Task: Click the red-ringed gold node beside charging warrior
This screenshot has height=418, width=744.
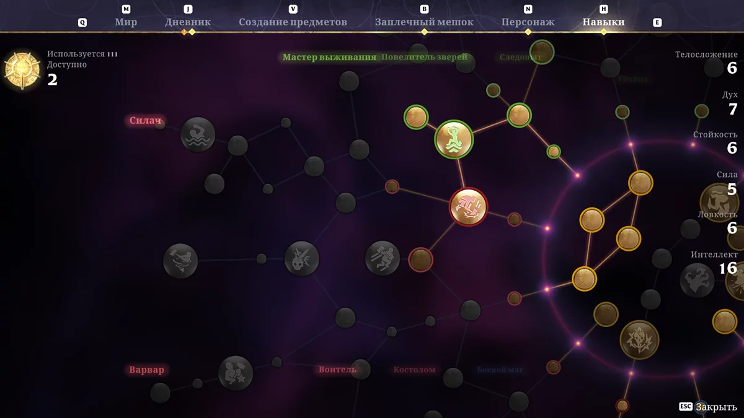Action: pyautogui.click(x=420, y=259)
